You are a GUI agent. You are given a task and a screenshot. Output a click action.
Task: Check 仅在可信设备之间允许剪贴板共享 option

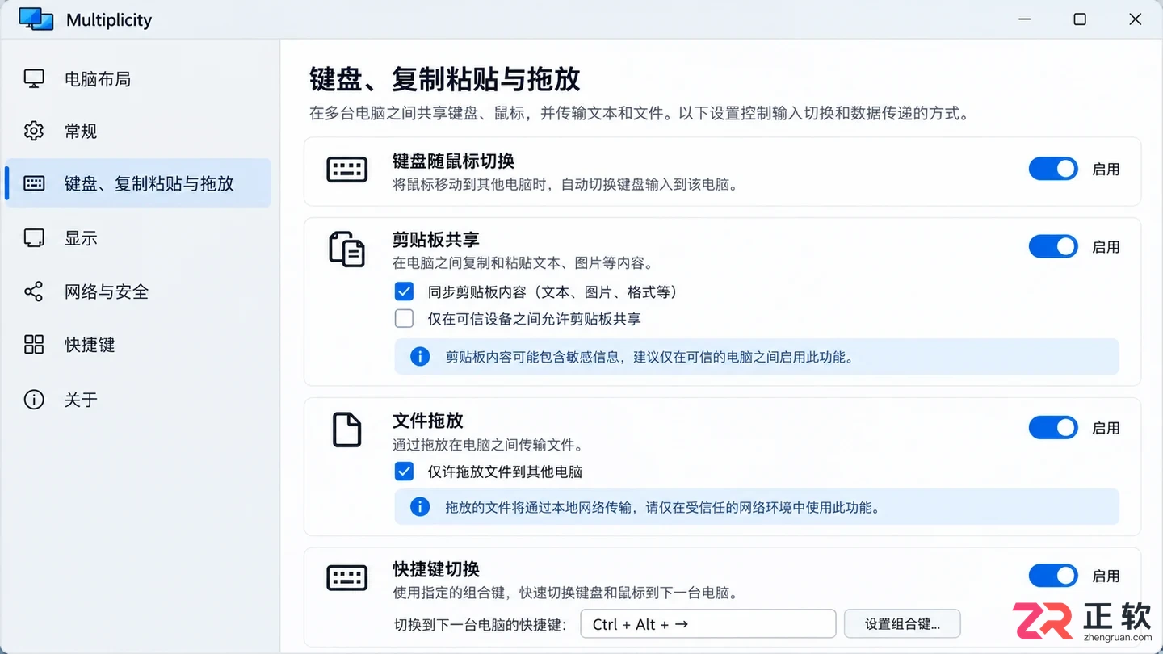pos(404,318)
